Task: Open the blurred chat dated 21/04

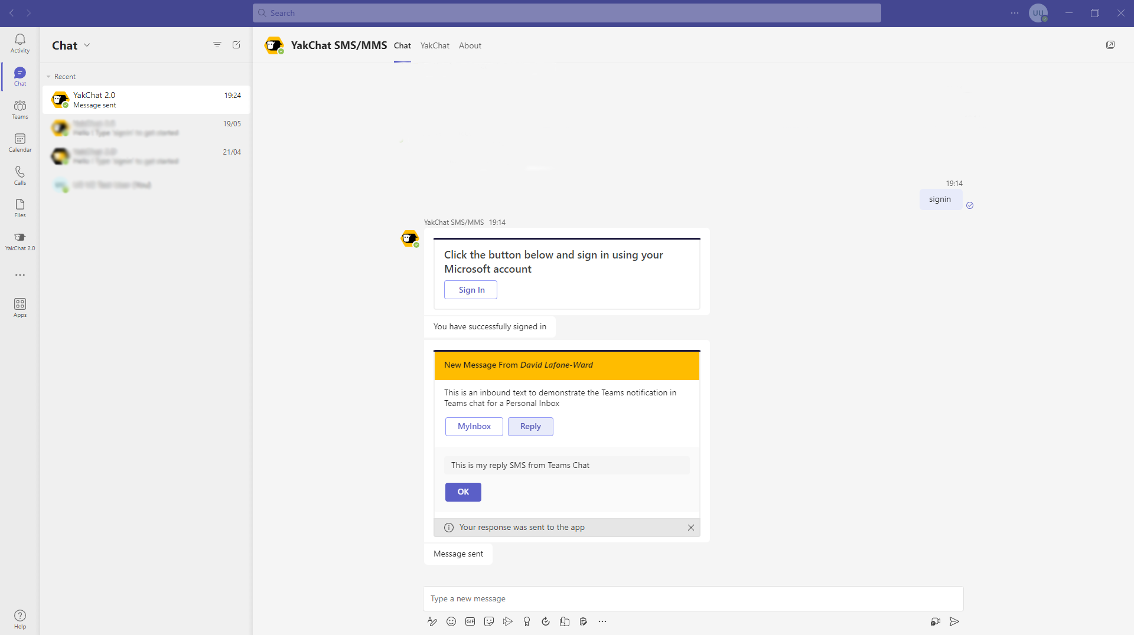Action: [x=146, y=156]
